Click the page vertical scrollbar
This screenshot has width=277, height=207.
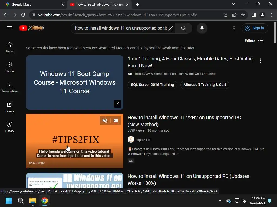pos(275,33)
